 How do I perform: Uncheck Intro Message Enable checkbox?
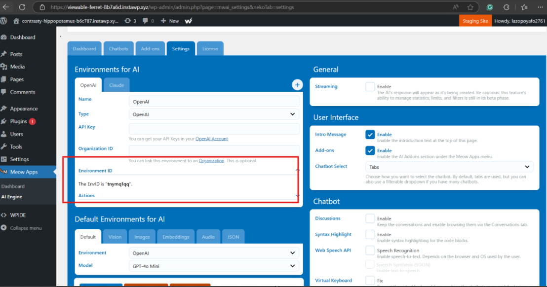click(x=370, y=135)
